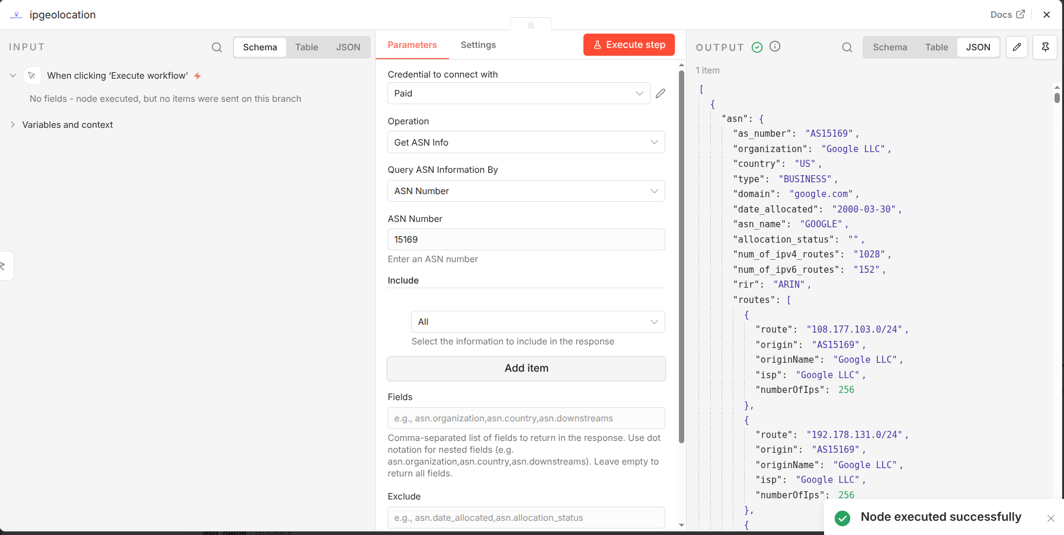This screenshot has width=1064, height=535.
Task: Click the search icon in OUTPUT panel
Action: [x=847, y=47]
